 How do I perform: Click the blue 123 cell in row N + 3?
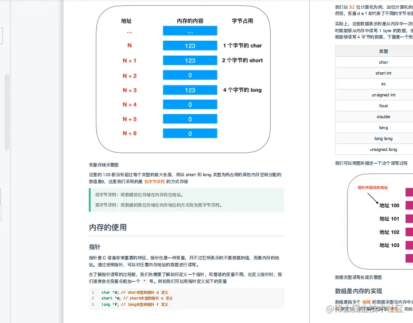coord(190,90)
